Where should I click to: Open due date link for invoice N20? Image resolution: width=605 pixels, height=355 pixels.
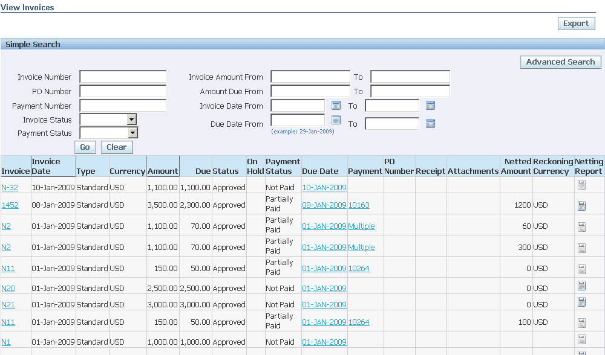point(324,289)
